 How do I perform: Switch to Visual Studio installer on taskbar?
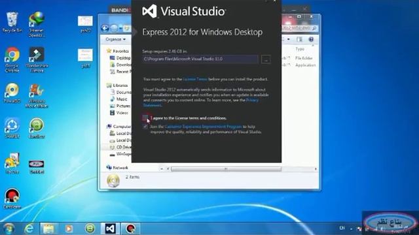[x=110, y=228]
